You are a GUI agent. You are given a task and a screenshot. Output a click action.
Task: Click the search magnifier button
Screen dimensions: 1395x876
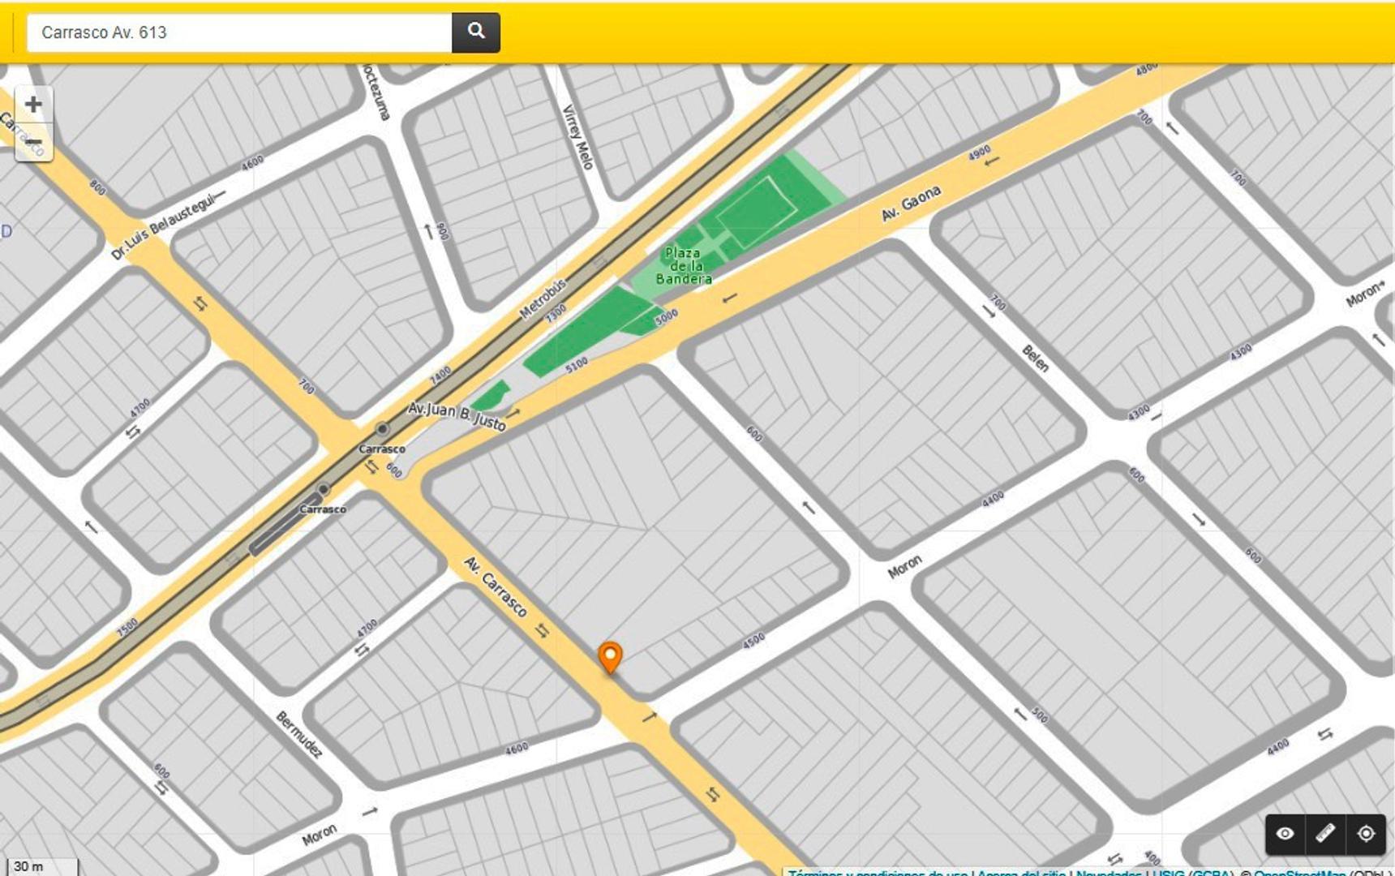475,32
